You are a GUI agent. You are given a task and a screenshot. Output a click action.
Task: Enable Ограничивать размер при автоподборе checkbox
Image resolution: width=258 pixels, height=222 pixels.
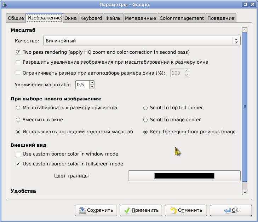[x=18, y=73]
